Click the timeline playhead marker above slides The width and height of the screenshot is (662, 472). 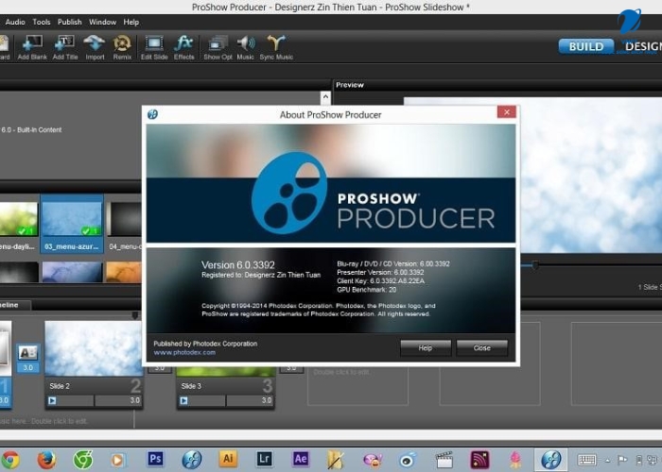click(135, 315)
